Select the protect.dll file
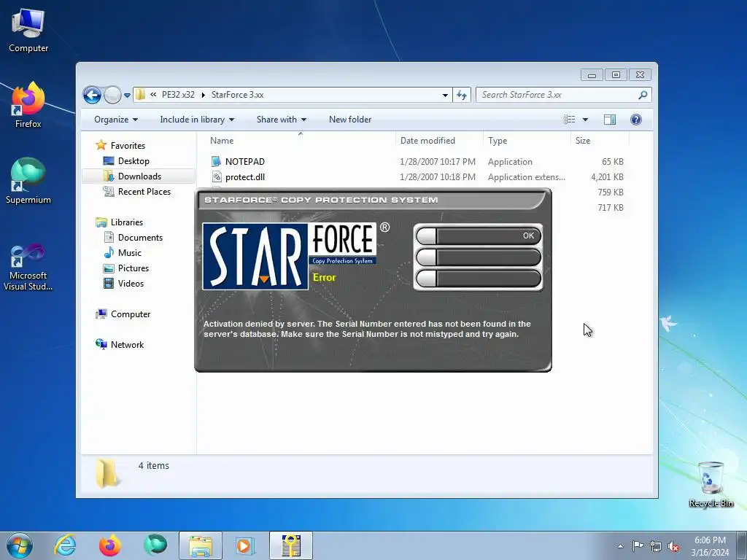This screenshot has height=560, width=747. 245,177
